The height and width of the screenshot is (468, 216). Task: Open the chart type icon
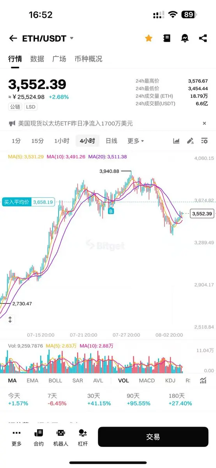tap(176, 141)
